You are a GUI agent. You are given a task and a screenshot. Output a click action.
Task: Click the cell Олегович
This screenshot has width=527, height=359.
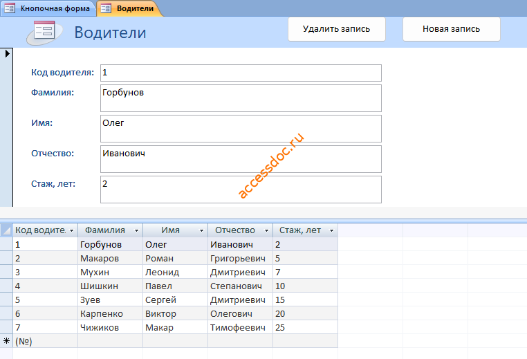click(x=240, y=313)
